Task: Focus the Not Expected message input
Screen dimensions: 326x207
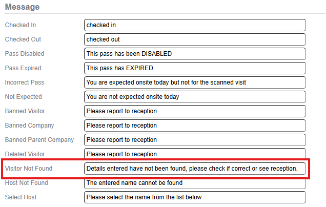Action: [195, 97]
